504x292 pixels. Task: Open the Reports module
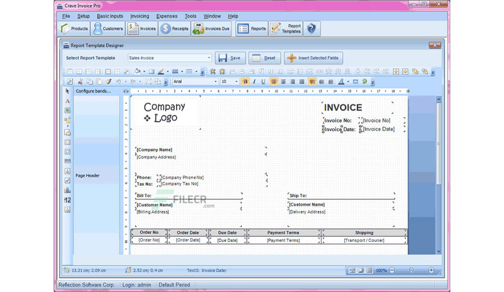pyautogui.click(x=251, y=28)
